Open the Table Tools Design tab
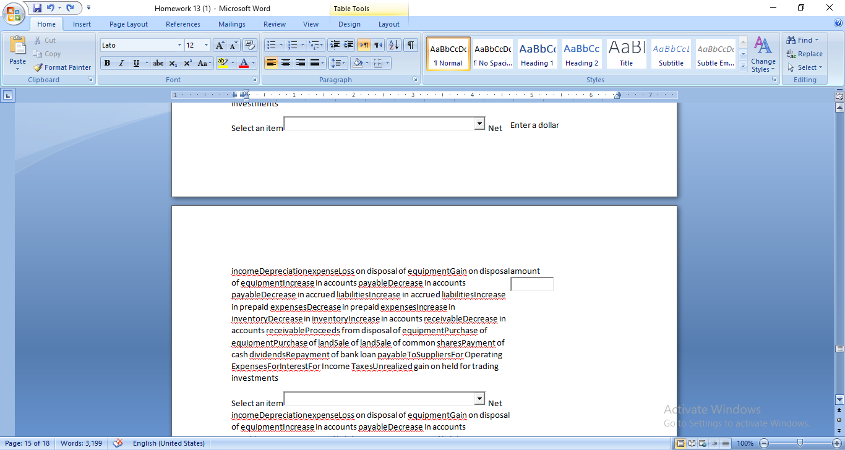The image size is (845, 450). pyautogui.click(x=350, y=23)
